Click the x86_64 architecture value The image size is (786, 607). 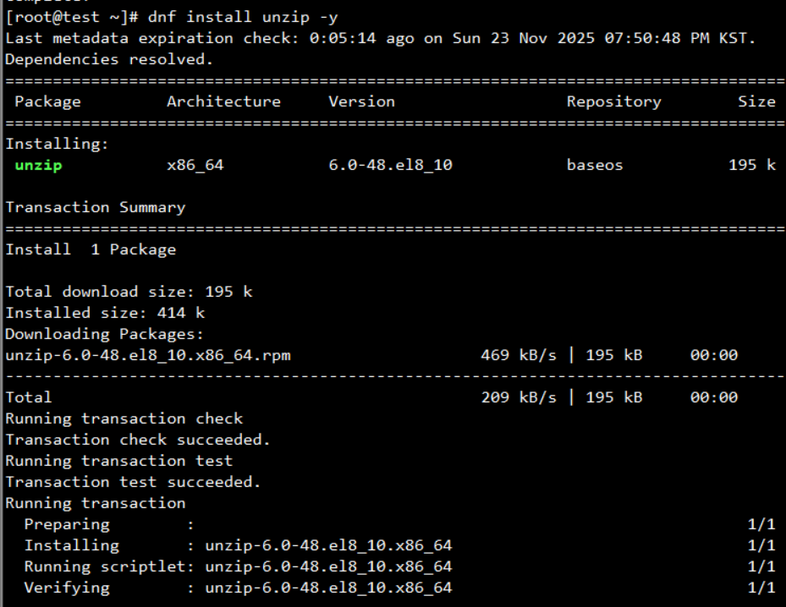(195, 165)
